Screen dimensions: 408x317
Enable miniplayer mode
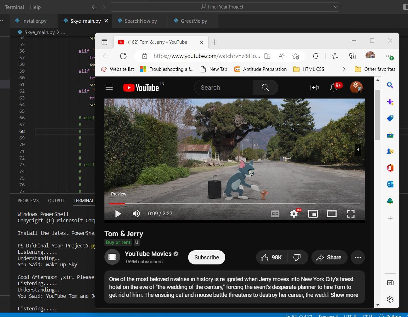(x=313, y=214)
